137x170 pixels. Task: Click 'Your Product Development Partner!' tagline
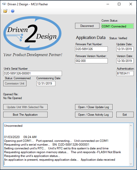pyautogui.click(x=33, y=55)
